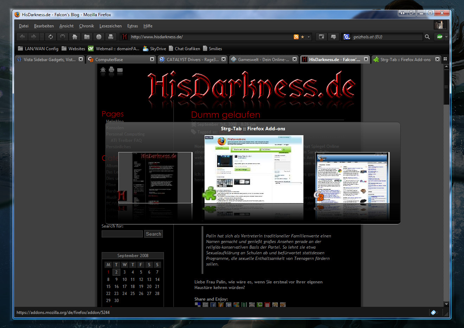Click the Home icon in the navigation toolbar

pyautogui.click(x=75, y=37)
